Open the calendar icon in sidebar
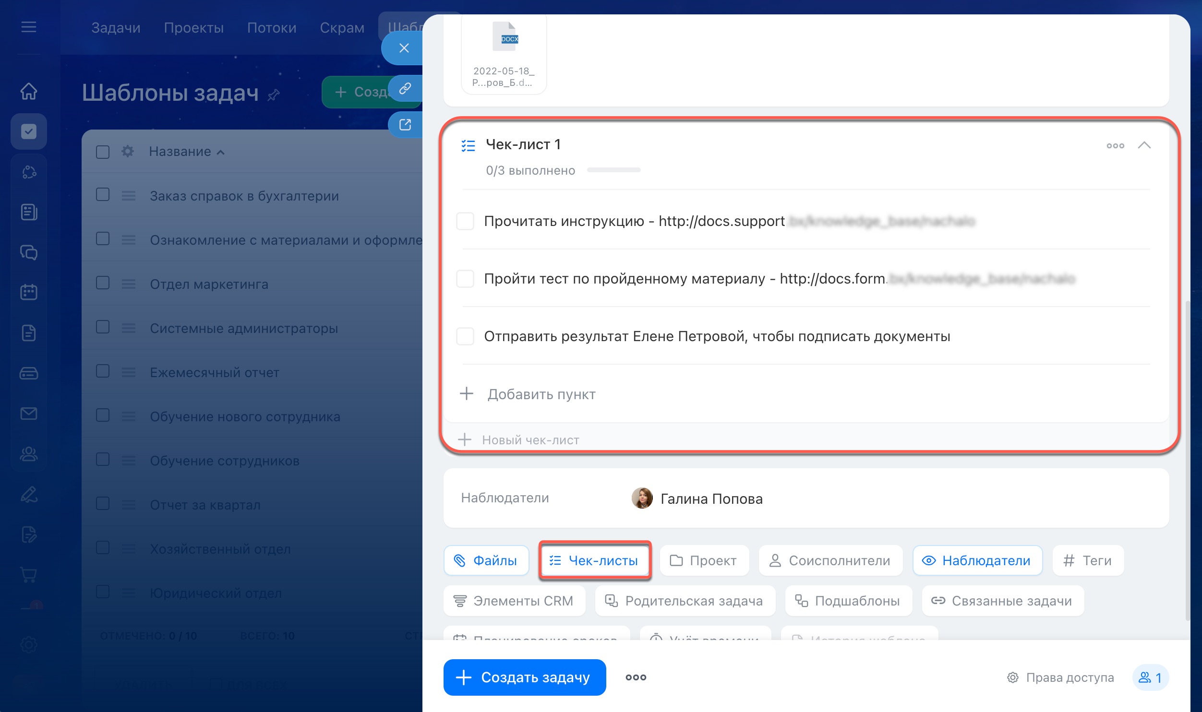Screen dimensions: 1202x712 29,292
